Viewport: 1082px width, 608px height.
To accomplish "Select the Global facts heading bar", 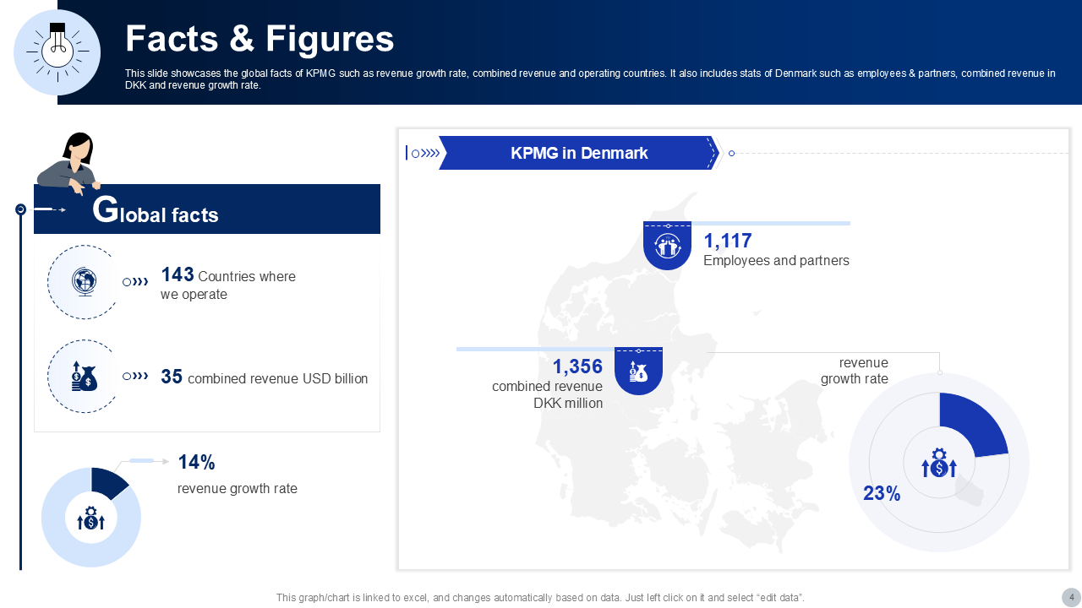I will (207, 209).
